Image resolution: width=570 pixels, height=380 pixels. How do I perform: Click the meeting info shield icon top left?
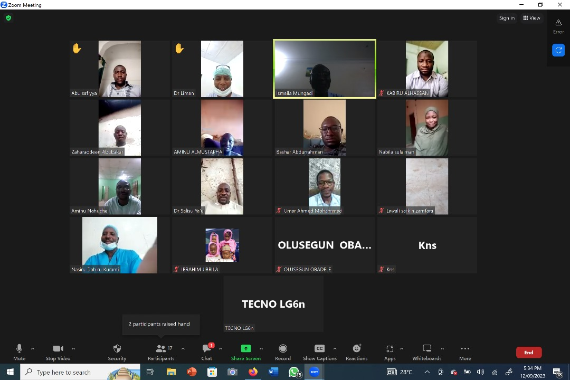8,17
